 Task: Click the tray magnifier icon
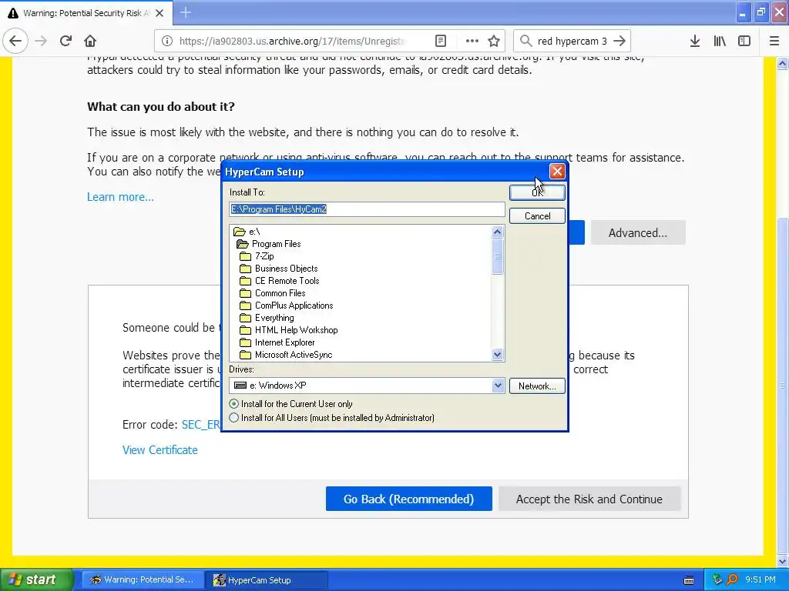[732, 580]
